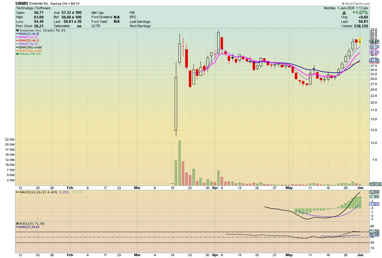
Task: Click the Last quote 56.81 x 30
Action: click(x=72, y=21)
